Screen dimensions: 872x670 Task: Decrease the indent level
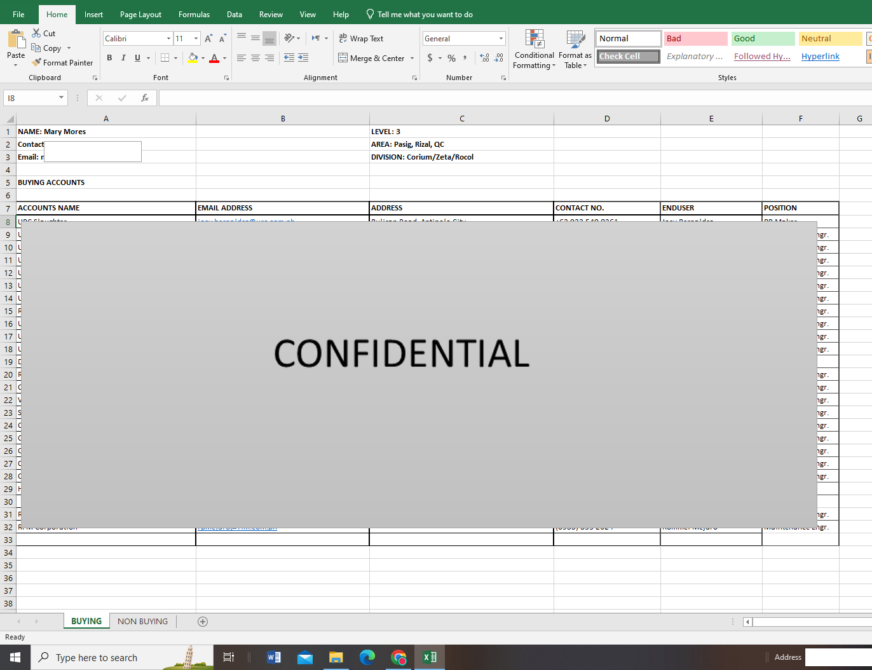tap(289, 58)
